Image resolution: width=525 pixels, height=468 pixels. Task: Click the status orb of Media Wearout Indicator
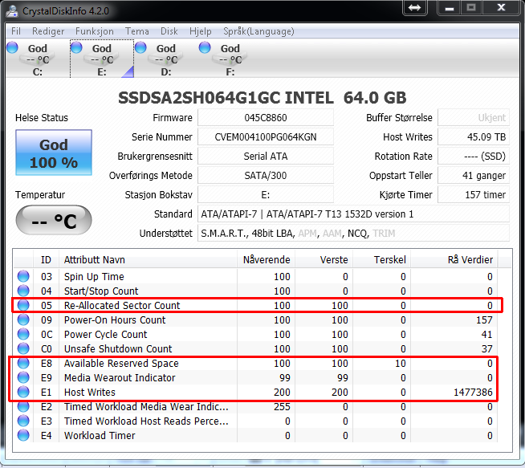23,377
